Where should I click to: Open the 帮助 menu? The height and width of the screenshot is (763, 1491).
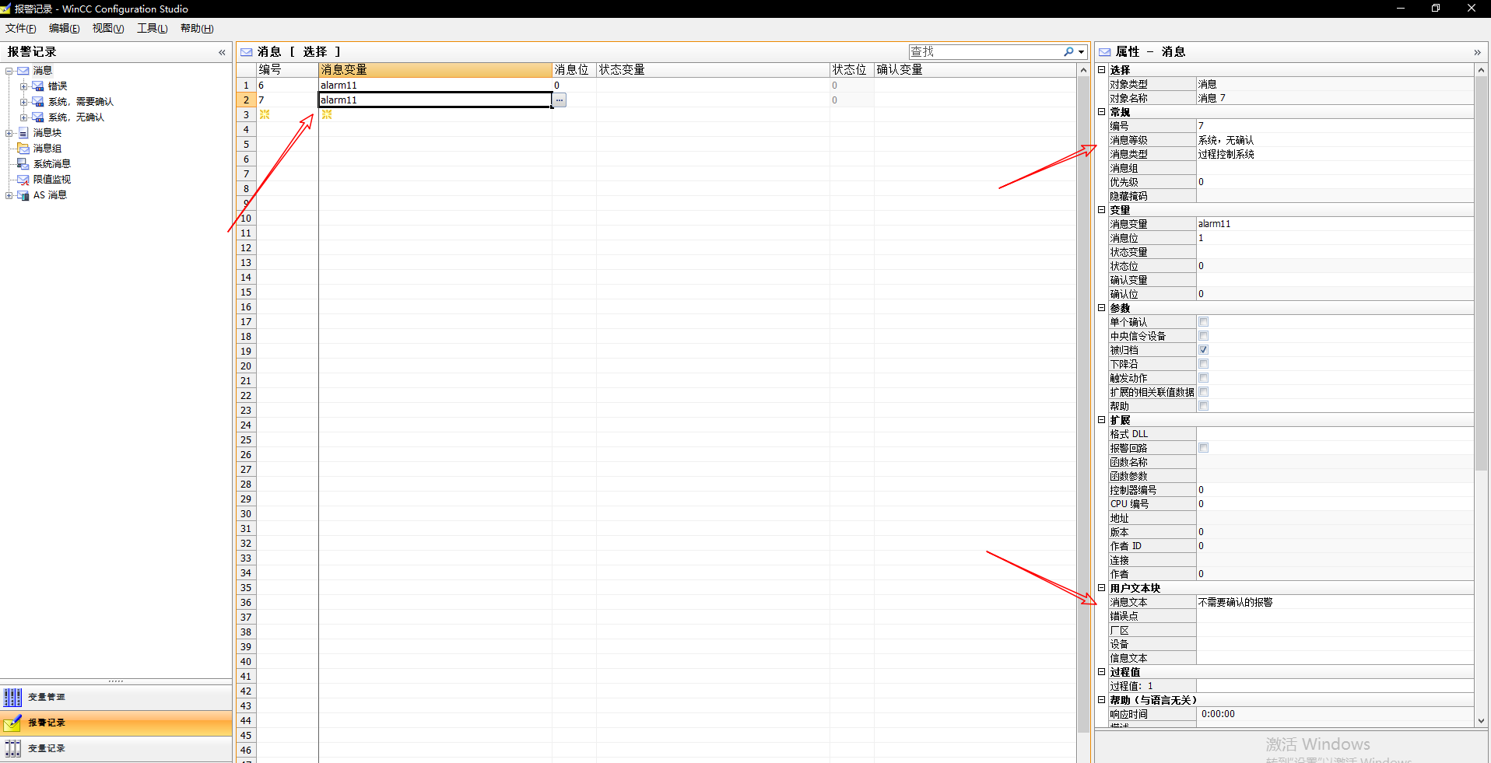point(197,29)
